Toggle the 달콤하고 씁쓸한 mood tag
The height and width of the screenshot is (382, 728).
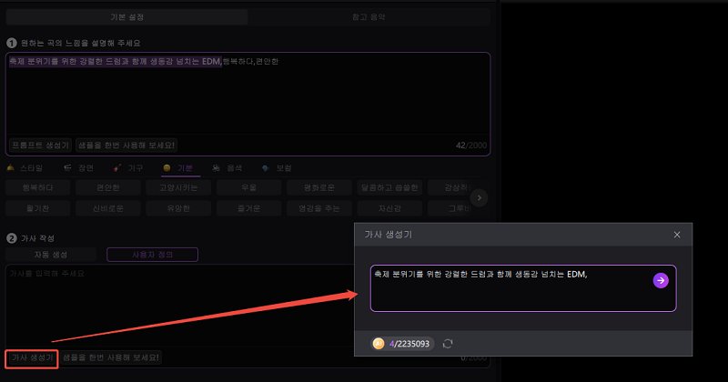click(389, 187)
